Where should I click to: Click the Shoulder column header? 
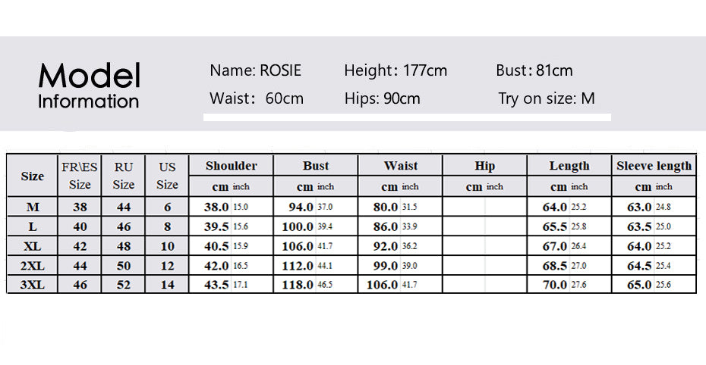231,166
